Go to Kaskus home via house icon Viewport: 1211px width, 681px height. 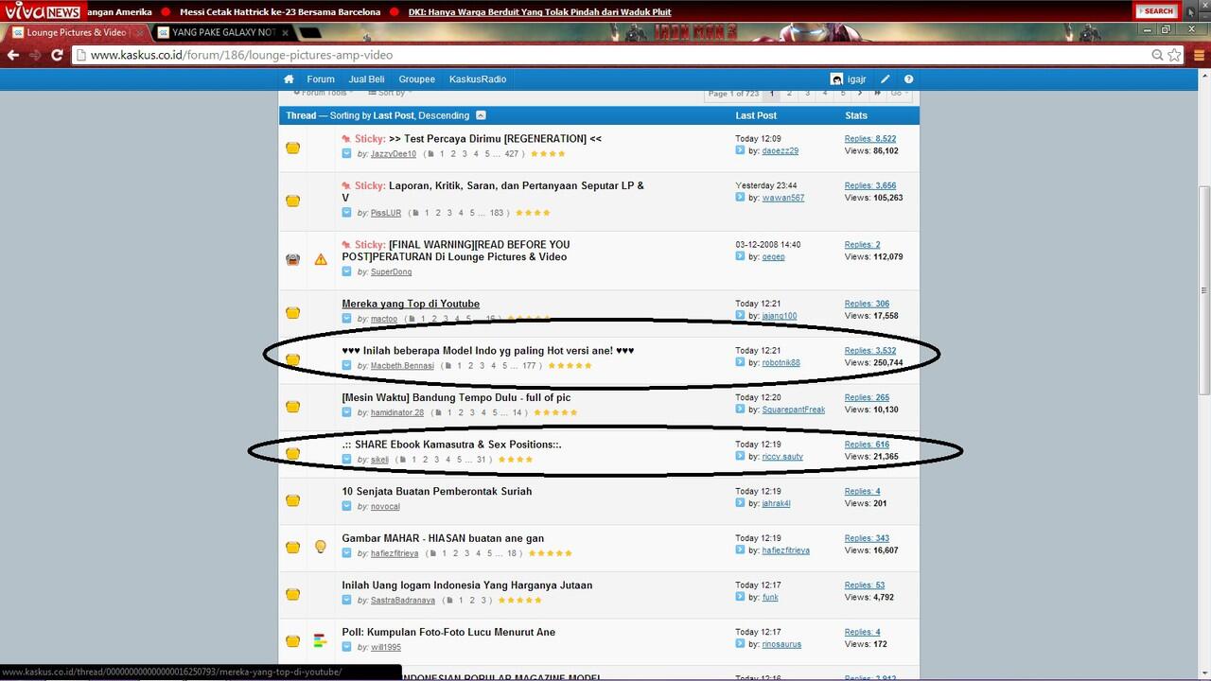(289, 79)
